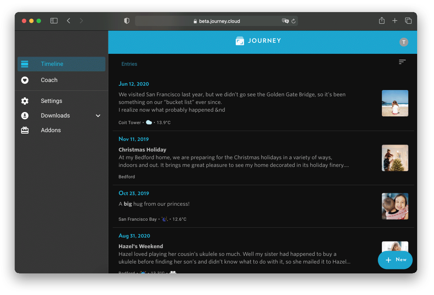434x295 pixels.
Task: View the hugging girl photo thumbnail
Action: pos(395,206)
